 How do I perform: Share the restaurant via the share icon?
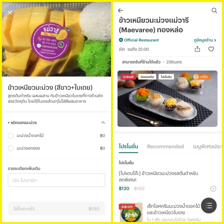197,49
